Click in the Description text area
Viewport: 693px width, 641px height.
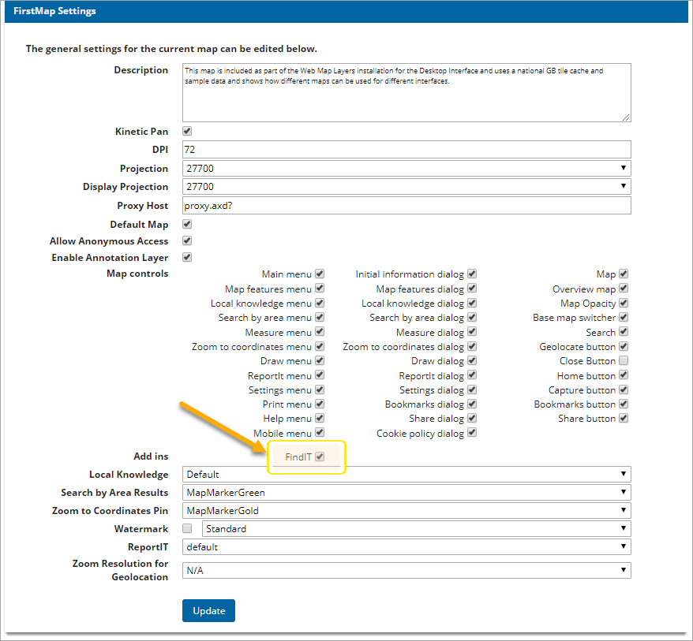tap(406, 93)
